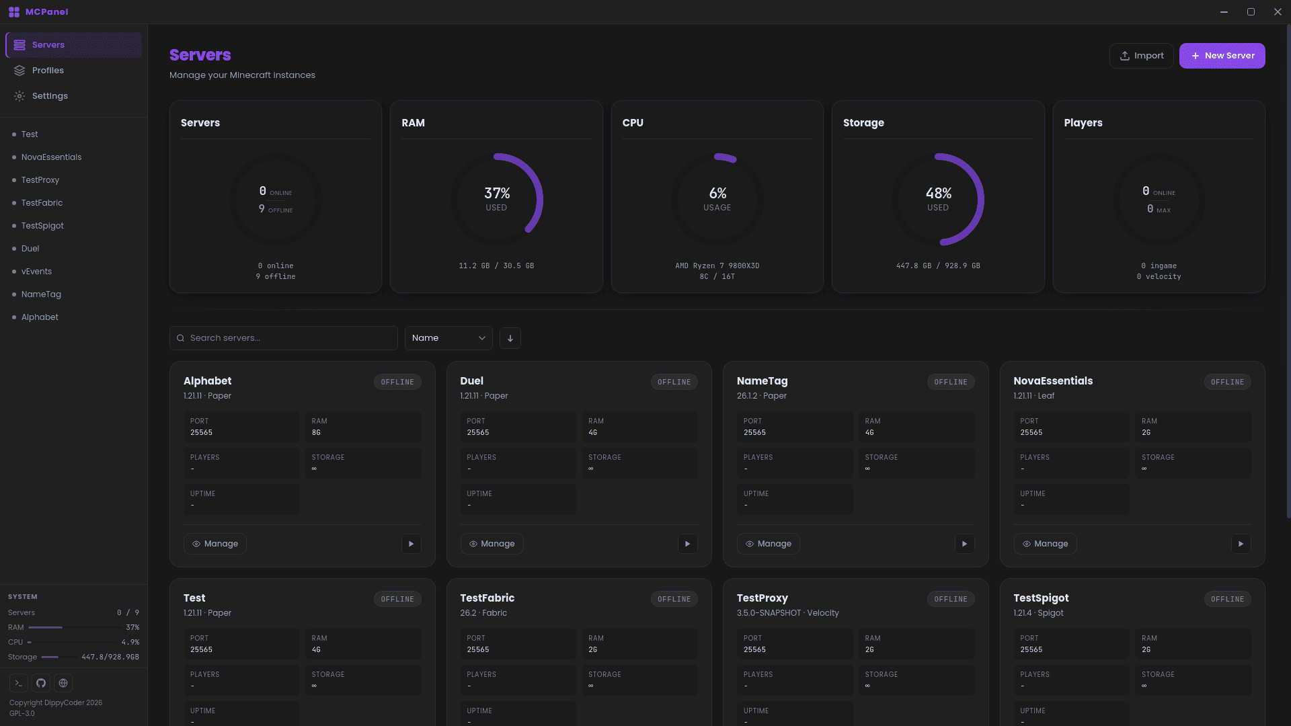The image size is (1291, 726).
Task: Click the 11.2 GB / 30.5 GB RAM text
Action: point(496,266)
